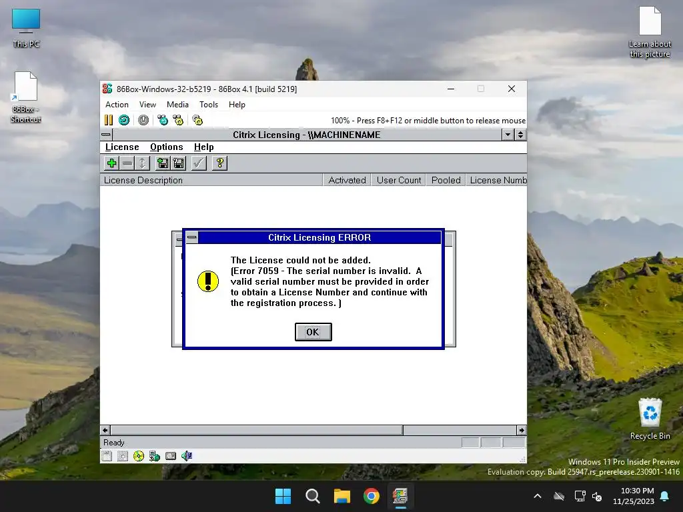This screenshot has width=683, height=512.
Task: Pause the 86Box emulation
Action: pyautogui.click(x=109, y=120)
